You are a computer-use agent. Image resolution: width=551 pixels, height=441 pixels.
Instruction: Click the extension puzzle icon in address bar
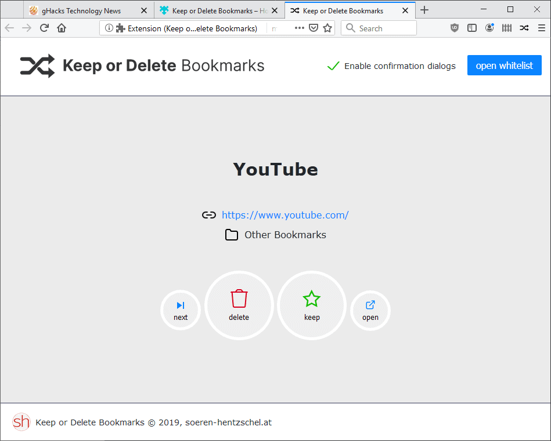tap(121, 28)
